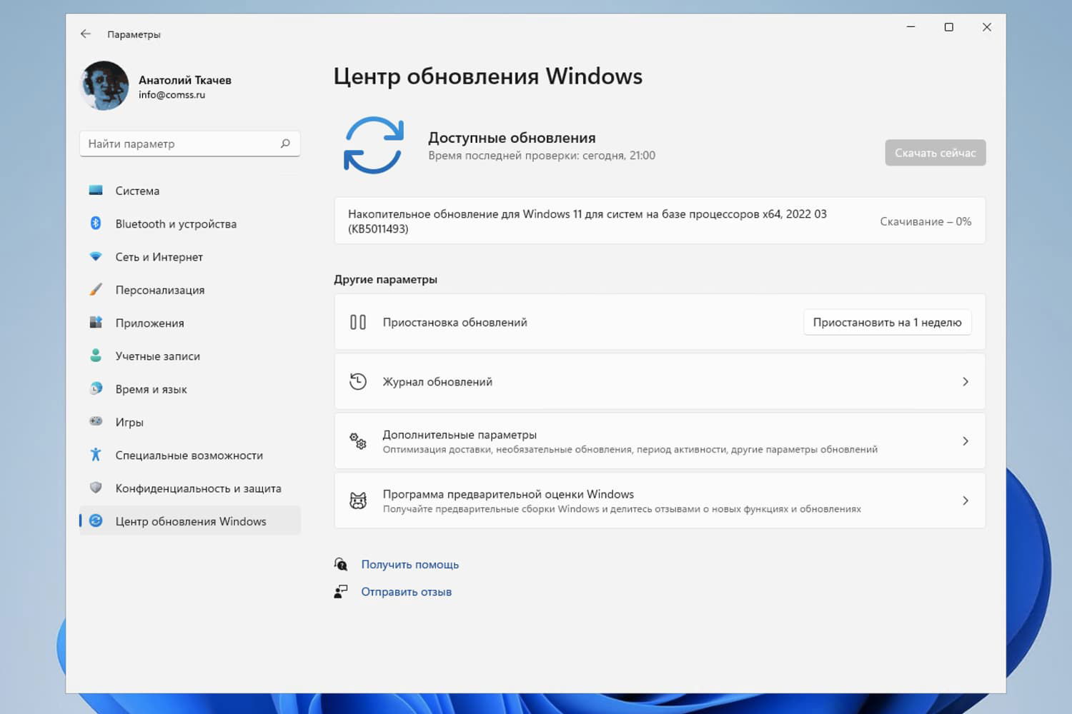The image size is (1072, 714).
Task: Maximize the Параметры window
Action: click(948, 27)
